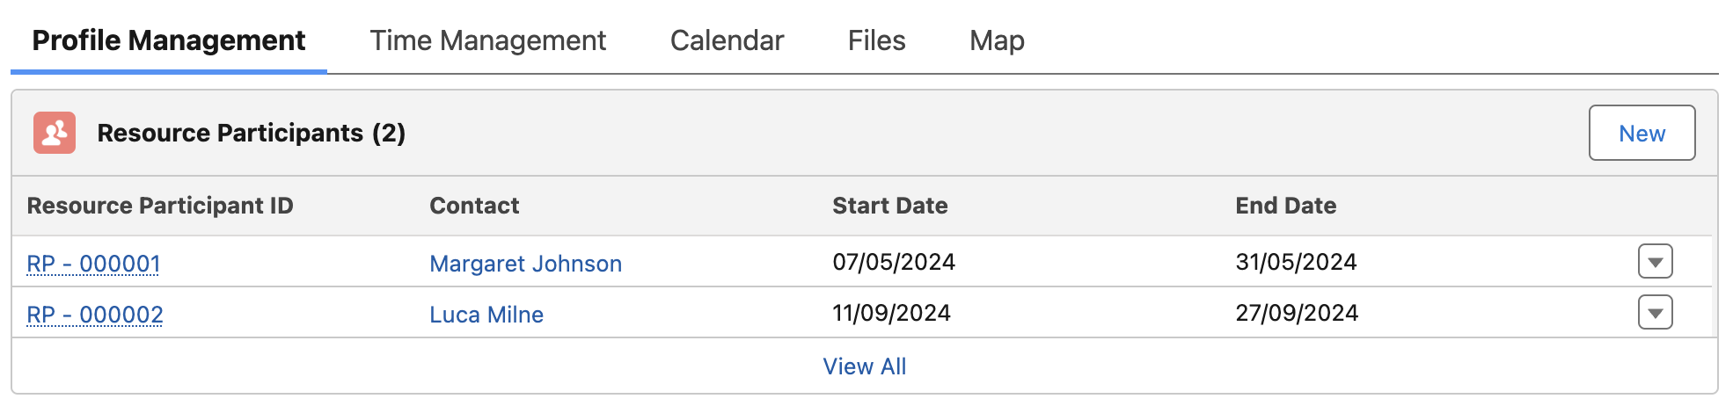1733x406 pixels.
Task: Click the Contact column header
Action: [x=474, y=206]
